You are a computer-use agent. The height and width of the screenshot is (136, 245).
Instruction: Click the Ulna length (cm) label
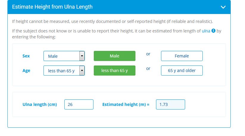click(40, 104)
